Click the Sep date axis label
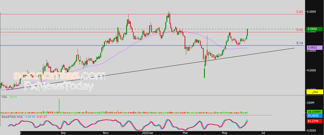The image size is (324, 135). pyautogui.click(x=64, y=133)
